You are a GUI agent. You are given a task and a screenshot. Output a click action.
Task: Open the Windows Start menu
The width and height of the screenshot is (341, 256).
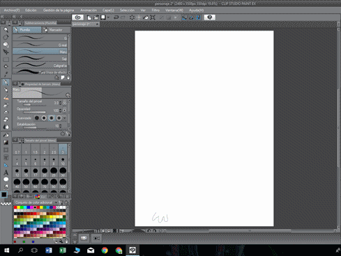tap(6, 250)
